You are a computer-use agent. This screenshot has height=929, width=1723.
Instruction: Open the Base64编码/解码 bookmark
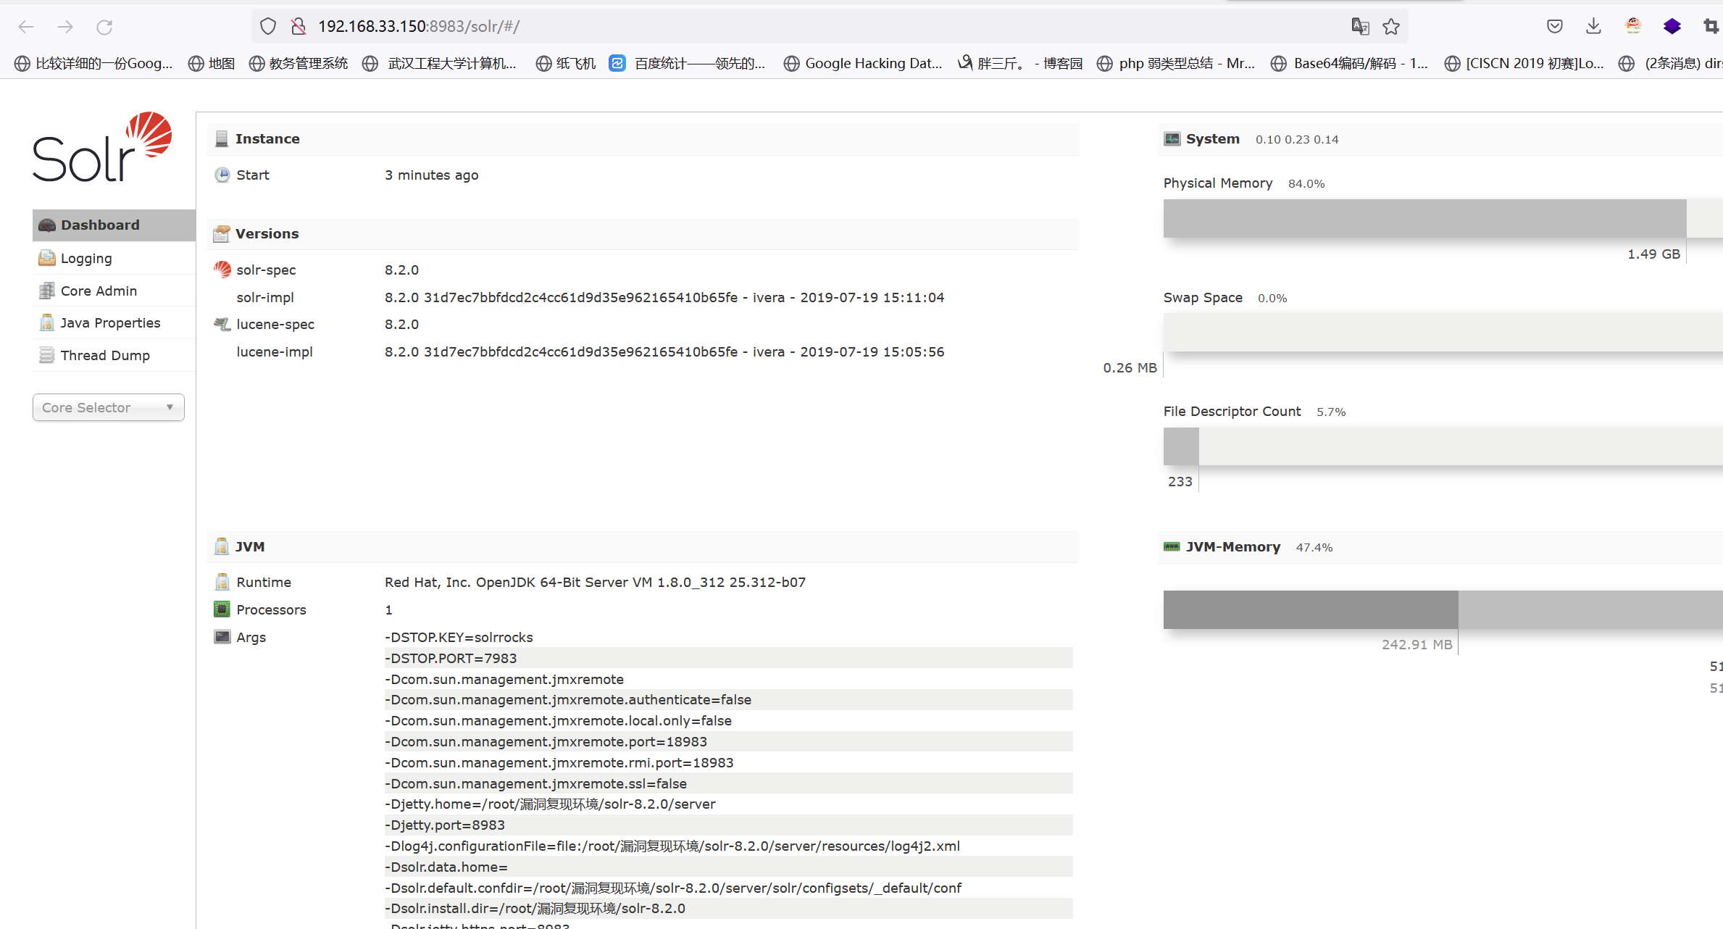click(x=1349, y=64)
